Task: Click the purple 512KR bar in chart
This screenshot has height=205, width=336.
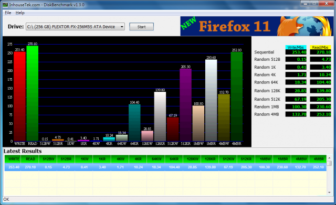Action: coord(185,105)
